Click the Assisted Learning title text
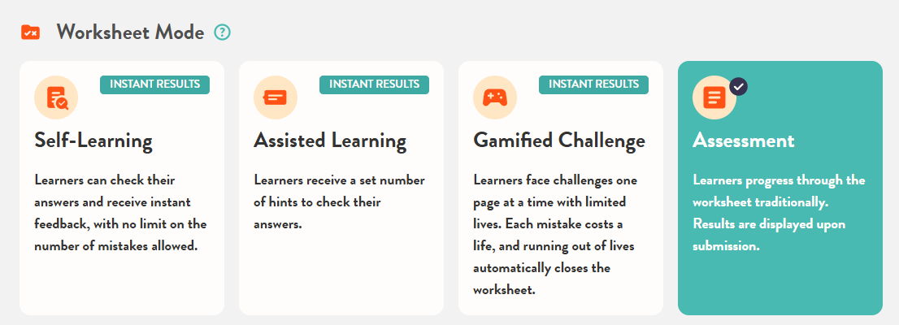The width and height of the screenshot is (899, 325). (x=330, y=141)
